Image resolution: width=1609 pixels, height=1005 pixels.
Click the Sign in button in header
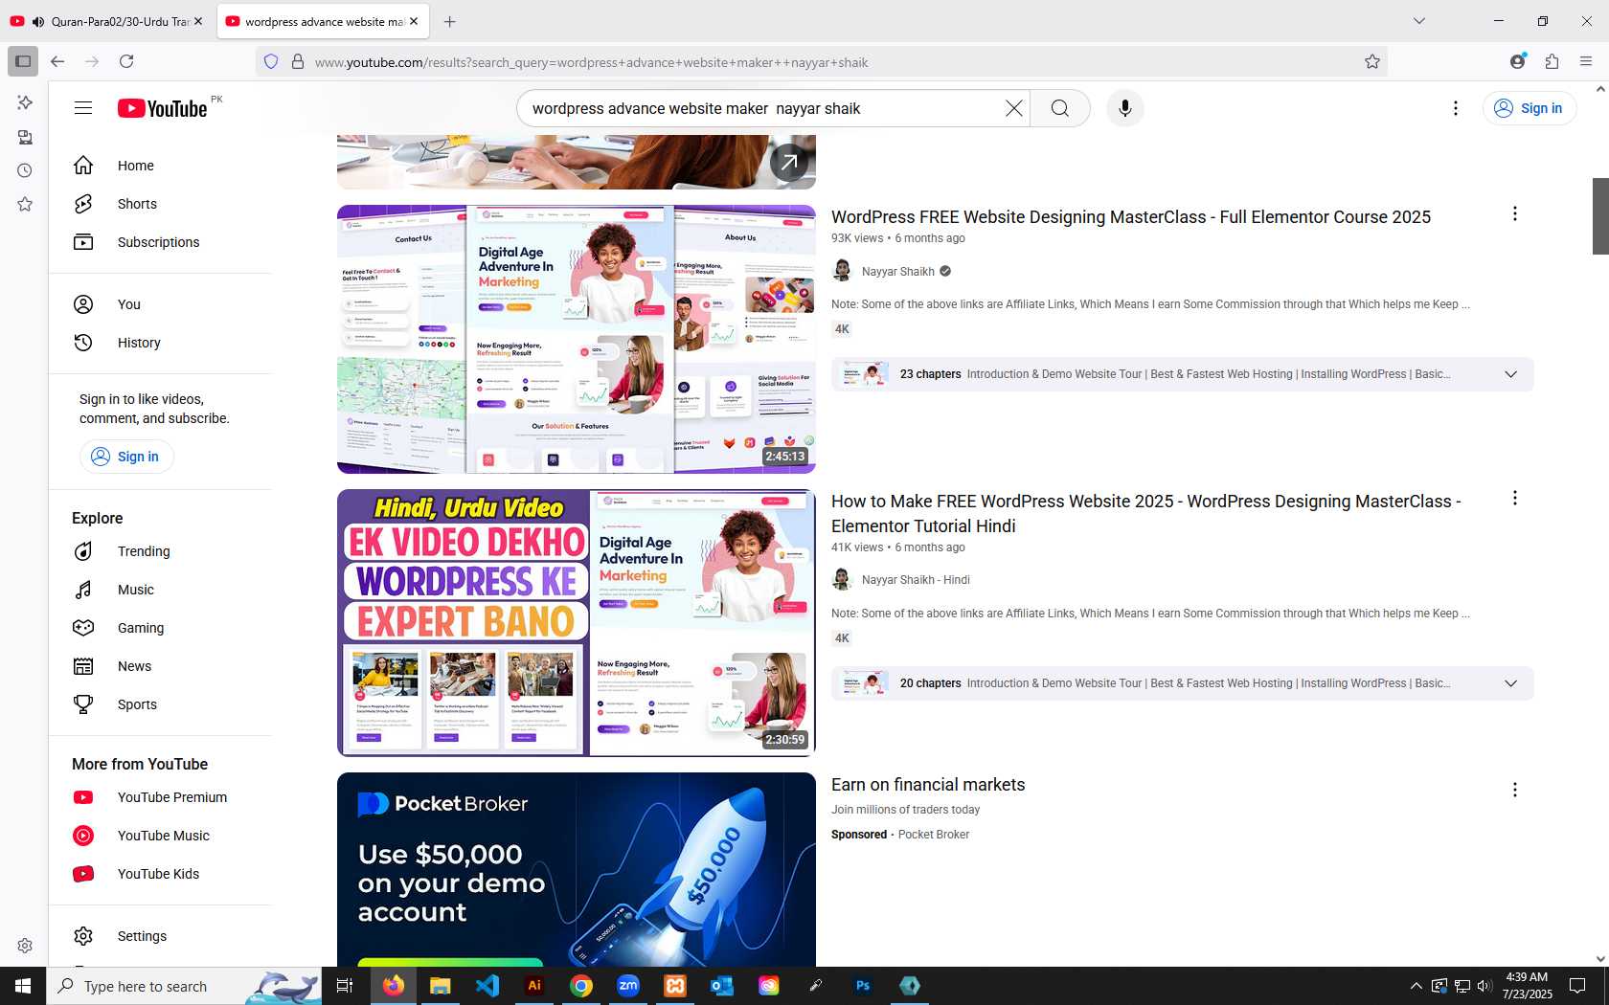1530,108
